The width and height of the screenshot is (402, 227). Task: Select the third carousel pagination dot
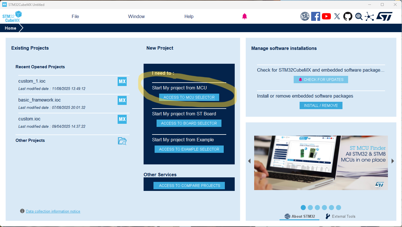[x=317, y=208]
